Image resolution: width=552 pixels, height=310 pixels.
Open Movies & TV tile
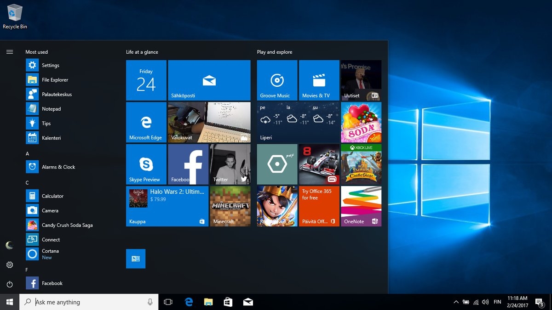(319, 80)
